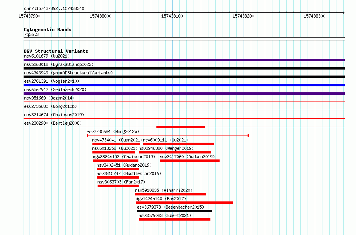Screen dimensions: 356x235
Task: Click the nsv6101679 (Wu2021) purple variant bar
Action: point(184,60)
